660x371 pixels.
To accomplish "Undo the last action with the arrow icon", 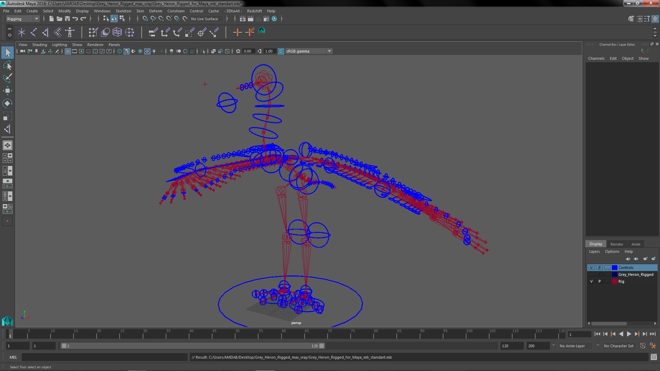I will click(75, 19).
